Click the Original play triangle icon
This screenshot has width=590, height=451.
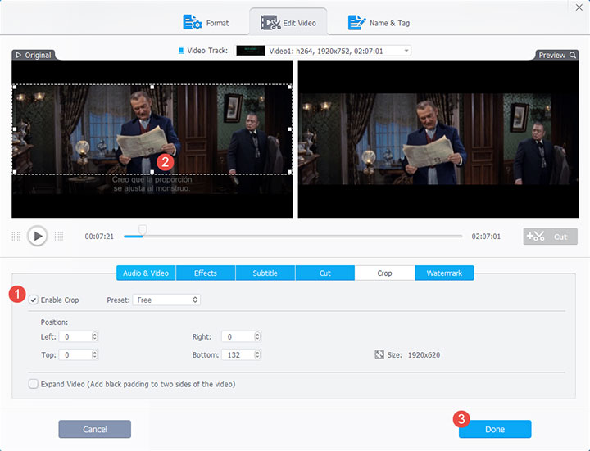click(18, 55)
